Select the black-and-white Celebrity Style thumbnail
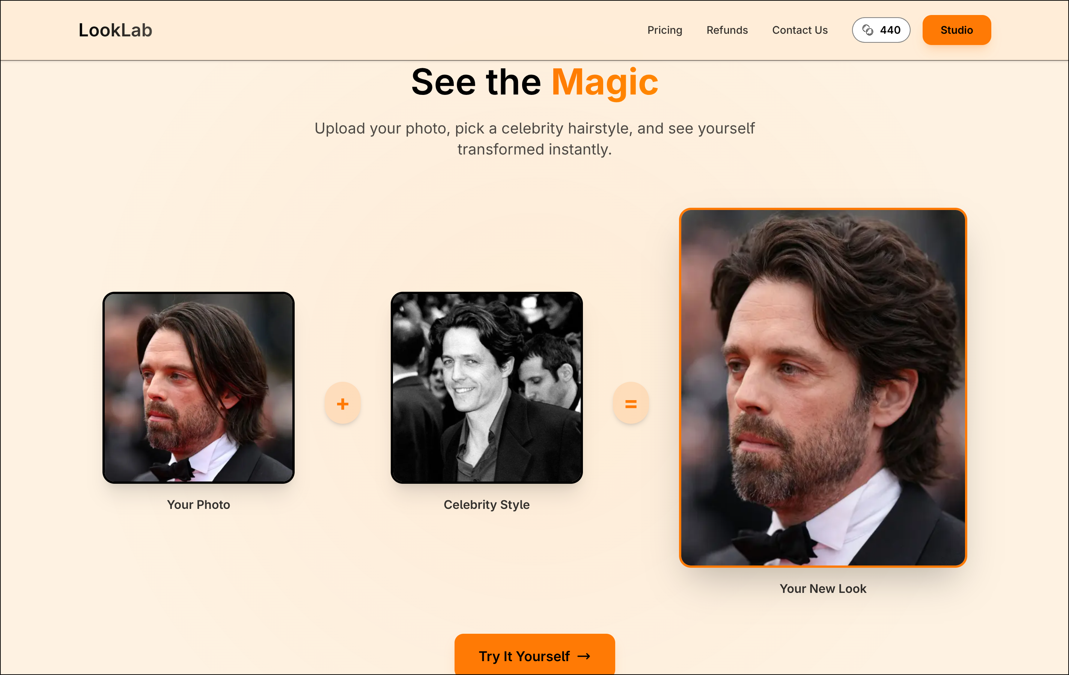The image size is (1069, 675). (x=486, y=388)
